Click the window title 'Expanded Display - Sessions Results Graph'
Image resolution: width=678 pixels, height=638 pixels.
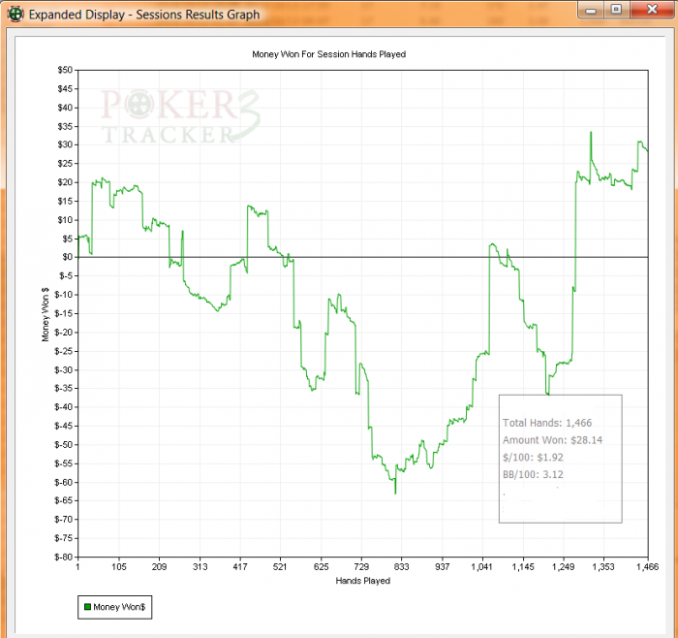(x=144, y=15)
